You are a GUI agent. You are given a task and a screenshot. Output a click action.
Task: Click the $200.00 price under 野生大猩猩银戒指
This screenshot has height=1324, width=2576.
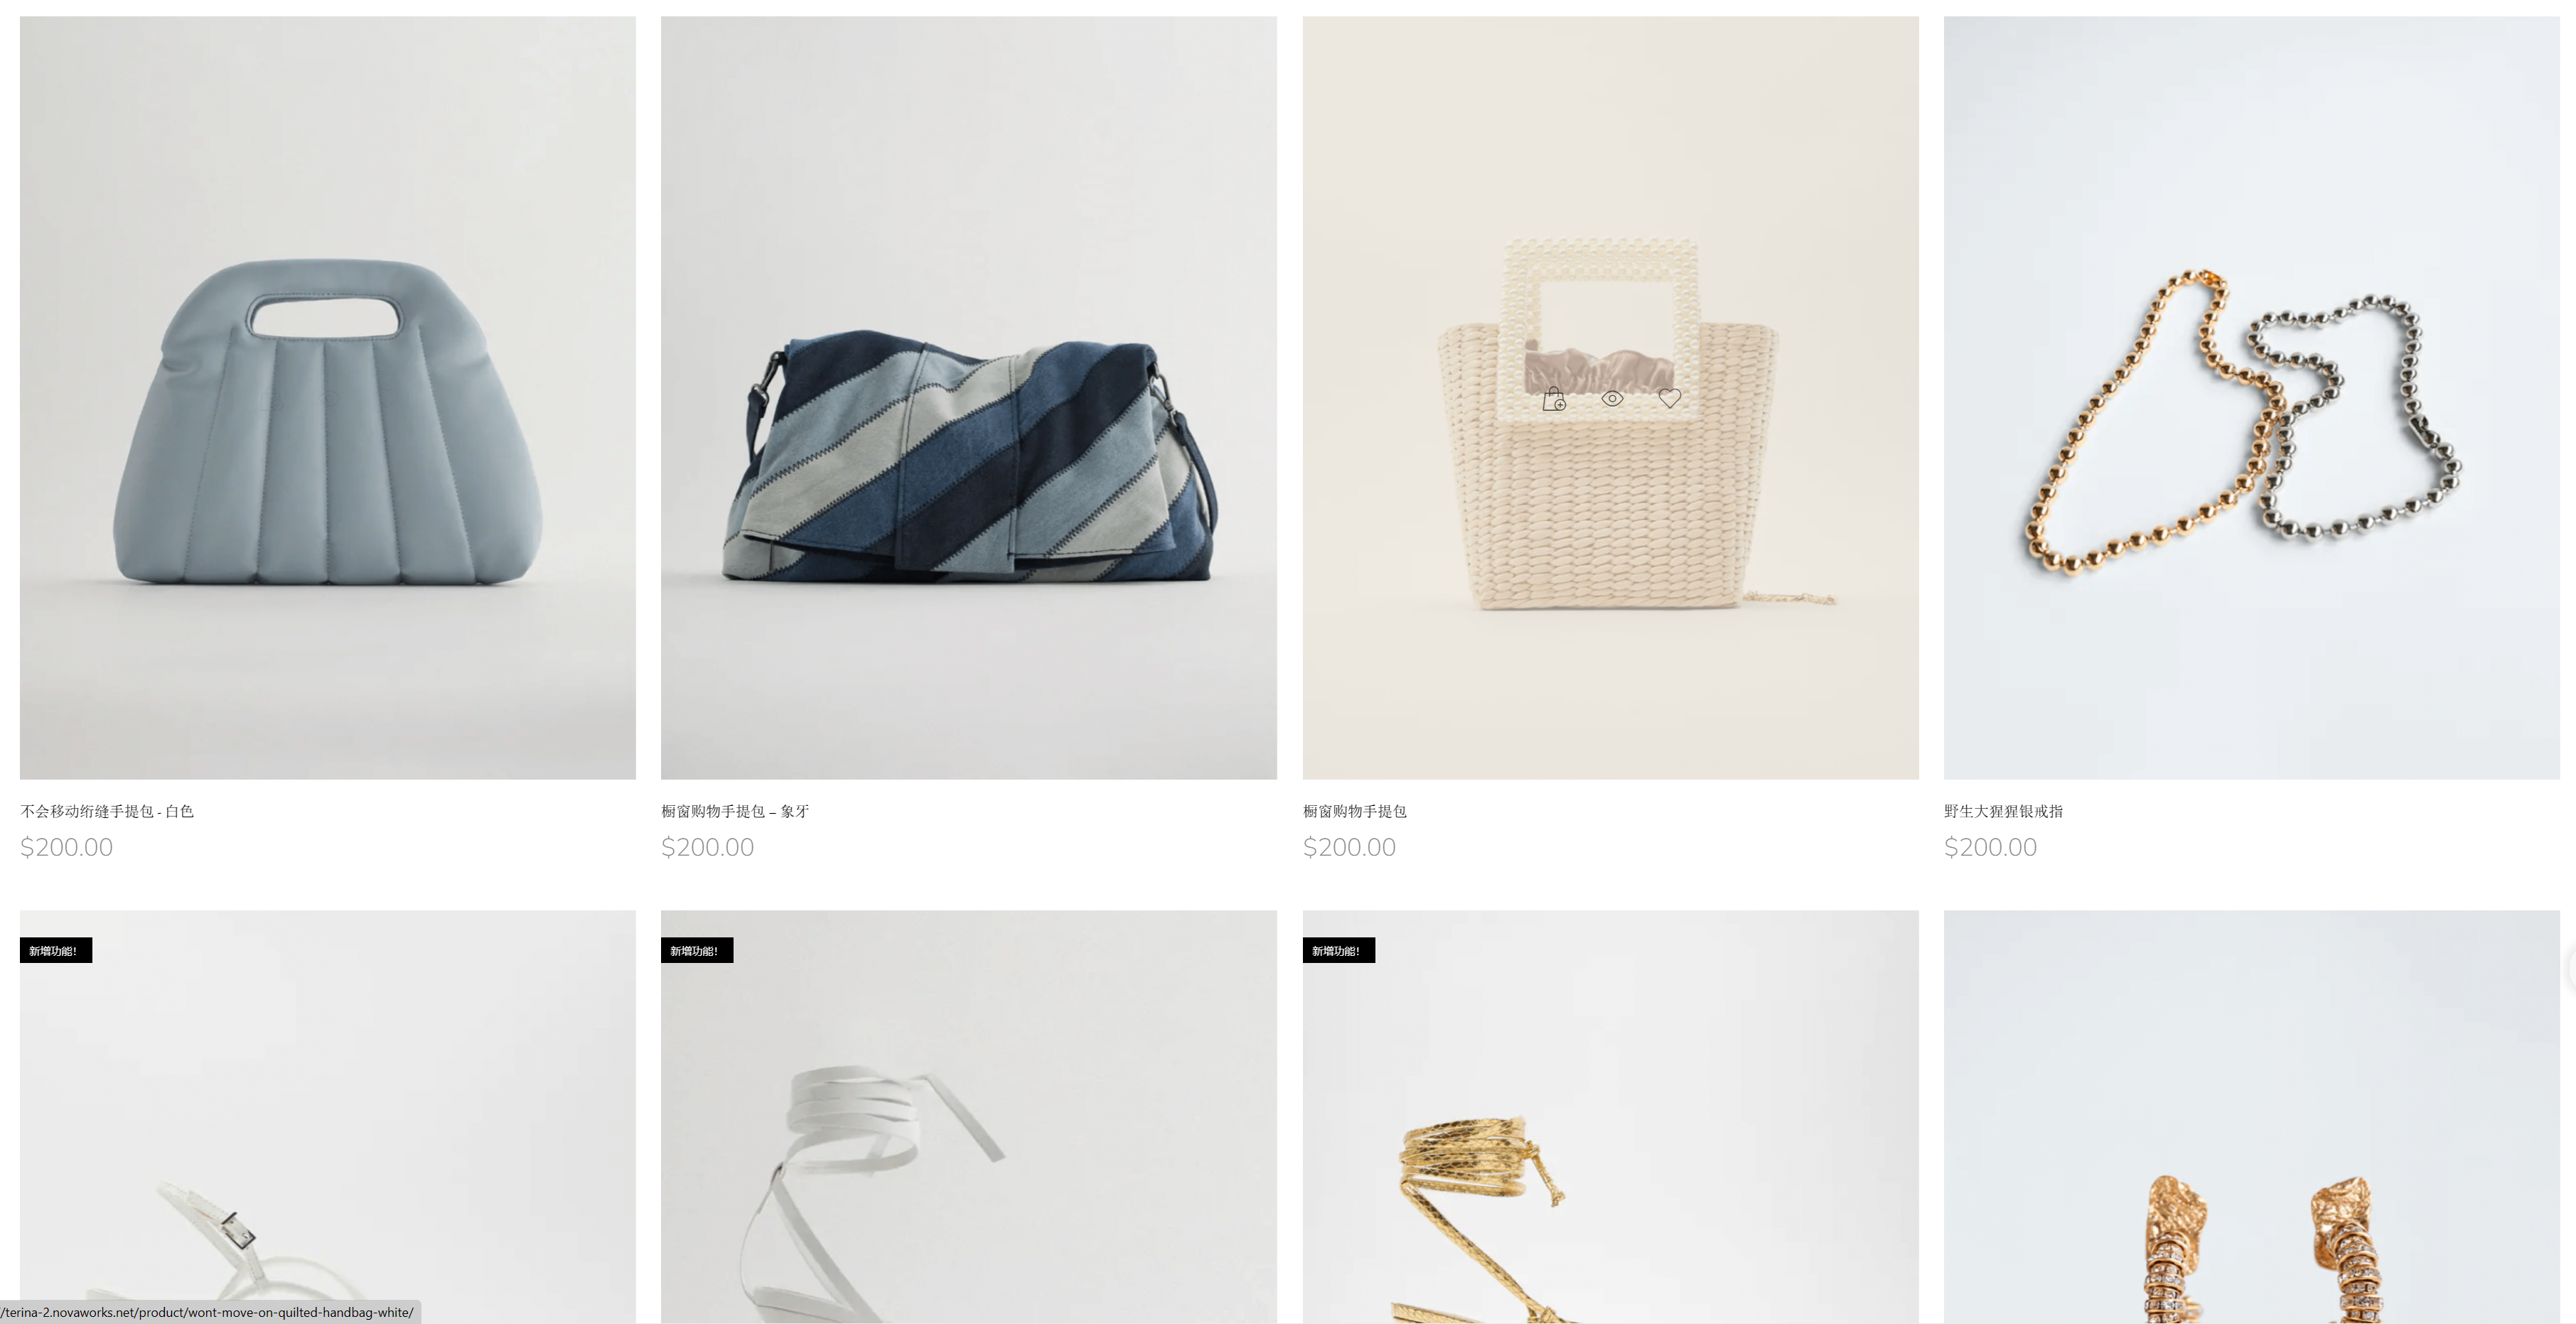click(x=1990, y=847)
